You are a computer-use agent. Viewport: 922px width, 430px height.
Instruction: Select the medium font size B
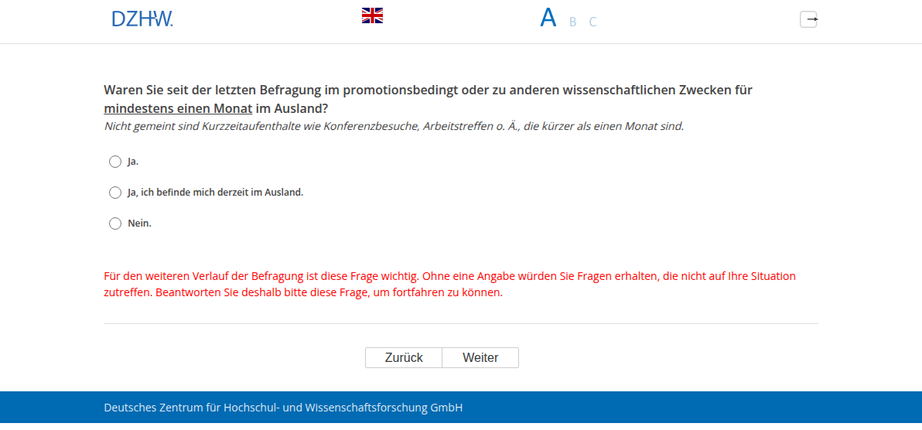click(572, 22)
